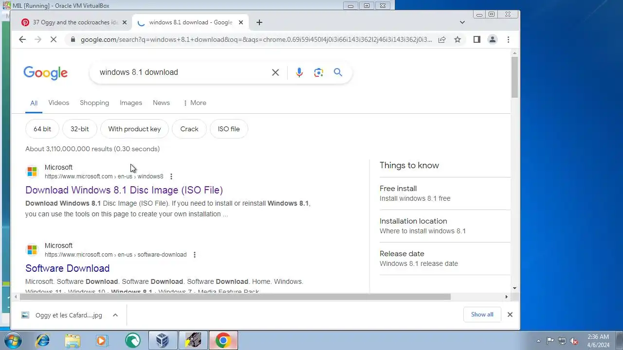Viewport: 623px width, 350px height.
Task: Close the windows 8.1 download tab
Action: pyautogui.click(x=241, y=22)
